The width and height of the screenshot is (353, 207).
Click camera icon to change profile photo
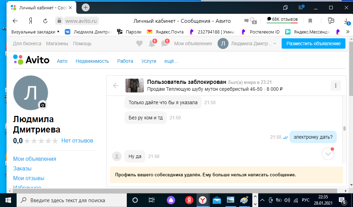click(43, 105)
